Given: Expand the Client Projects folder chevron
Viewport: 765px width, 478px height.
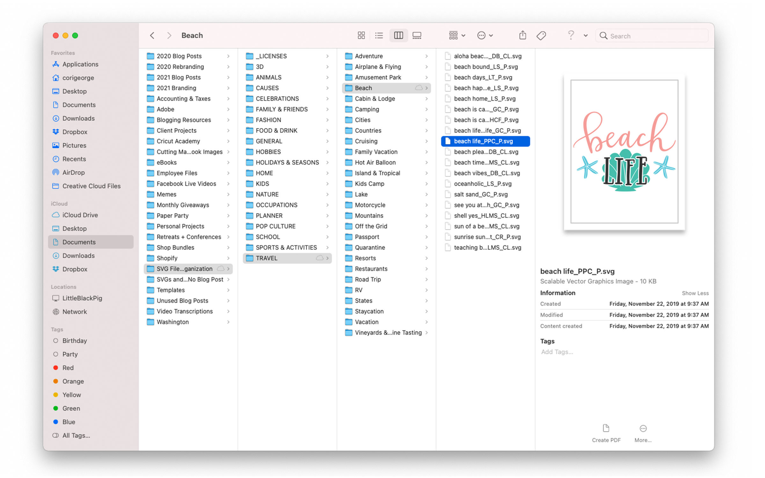Looking at the screenshot, I should click(228, 131).
